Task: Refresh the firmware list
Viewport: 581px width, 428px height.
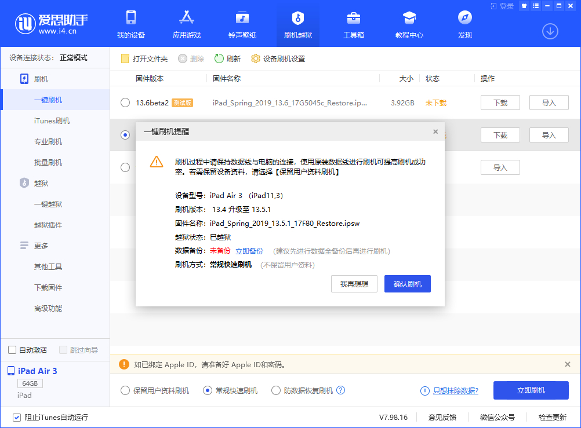Action: click(x=225, y=58)
